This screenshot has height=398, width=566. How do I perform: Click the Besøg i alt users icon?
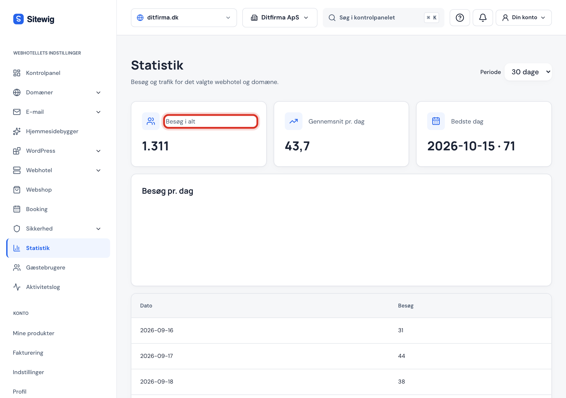(x=151, y=121)
